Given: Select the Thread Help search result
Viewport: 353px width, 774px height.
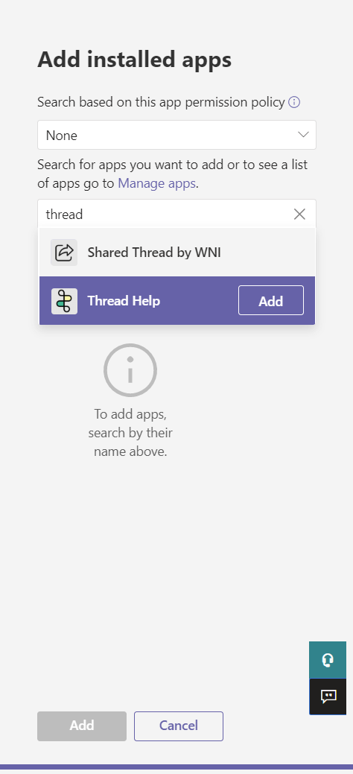Looking at the screenshot, I should (x=176, y=301).
